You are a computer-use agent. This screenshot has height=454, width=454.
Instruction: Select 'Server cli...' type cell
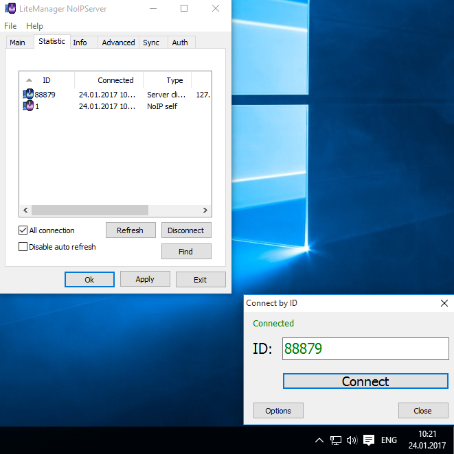tap(166, 95)
